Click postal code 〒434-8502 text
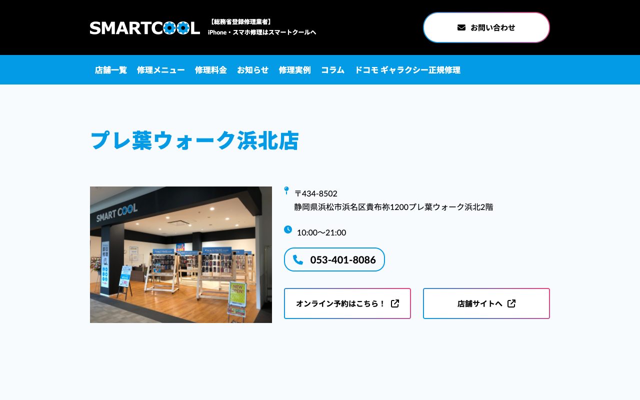This screenshot has height=400, width=640. click(x=316, y=193)
